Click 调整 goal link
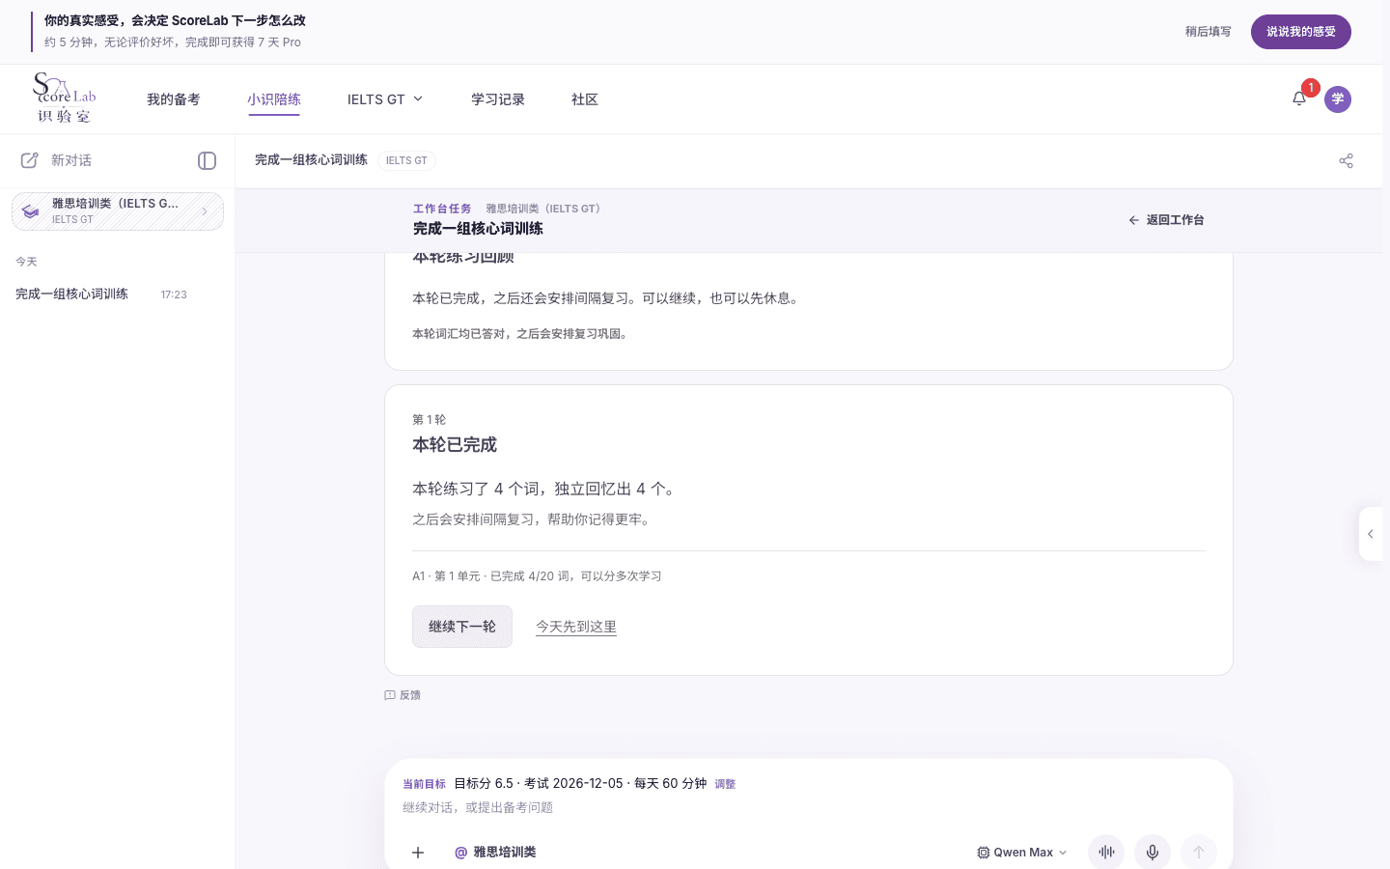1390x869 pixels. (x=725, y=784)
